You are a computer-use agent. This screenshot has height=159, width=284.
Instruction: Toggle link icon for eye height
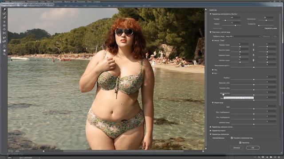253,49
